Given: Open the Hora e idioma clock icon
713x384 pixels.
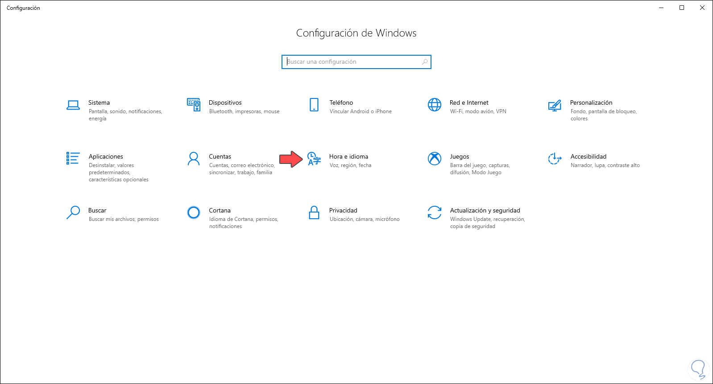Looking at the screenshot, I should [314, 159].
